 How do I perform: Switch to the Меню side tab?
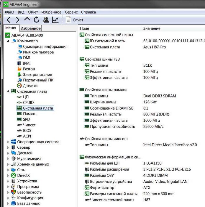(11, 28)
